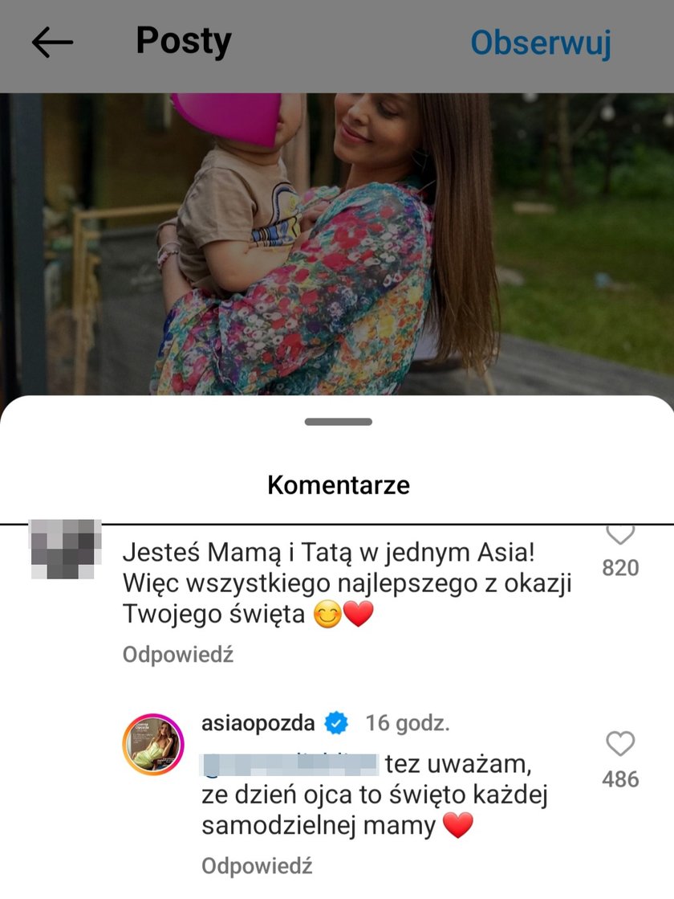This screenshot has height=899, width=674.
Task: Tap the 16 godz. timestamp
Action: tap(408, 723)
